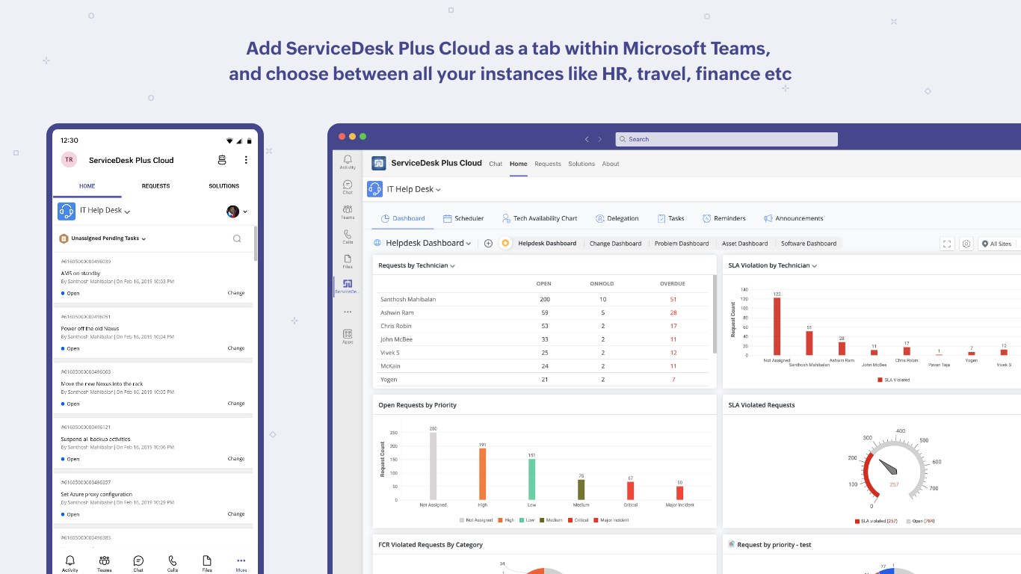The height and width of the screenshot is (574, 1021).
Task: Open Files in the desktop Teams sidebar
Action: (x=348, y=262)
